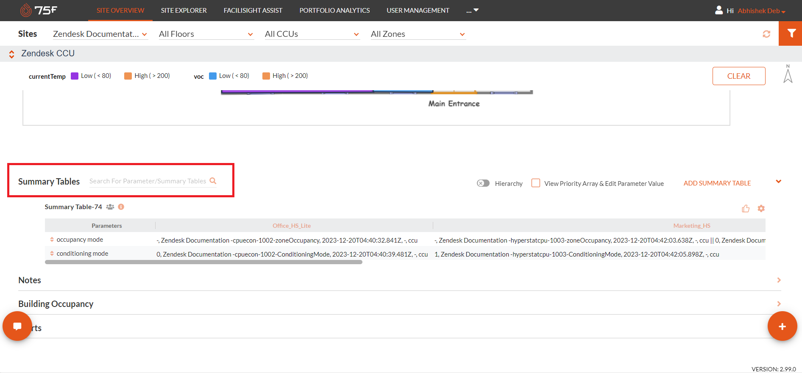The width and height of the screenshot is (802, 373).
Task: Open the orange filter funnel button
Action: (x=791, y=33)
